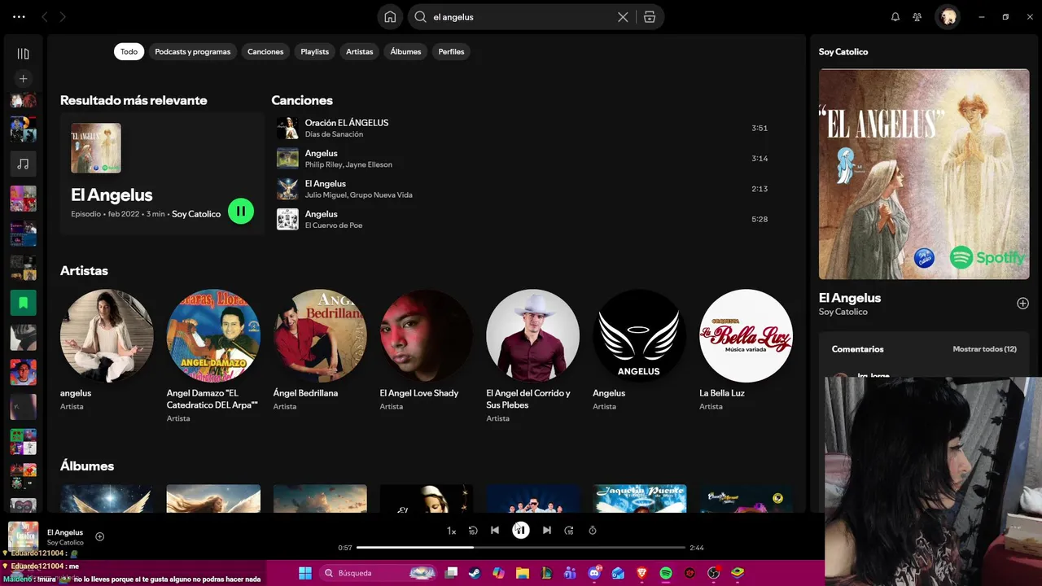
Task: Open OBS Studio from taskbar
Action: 714,573
